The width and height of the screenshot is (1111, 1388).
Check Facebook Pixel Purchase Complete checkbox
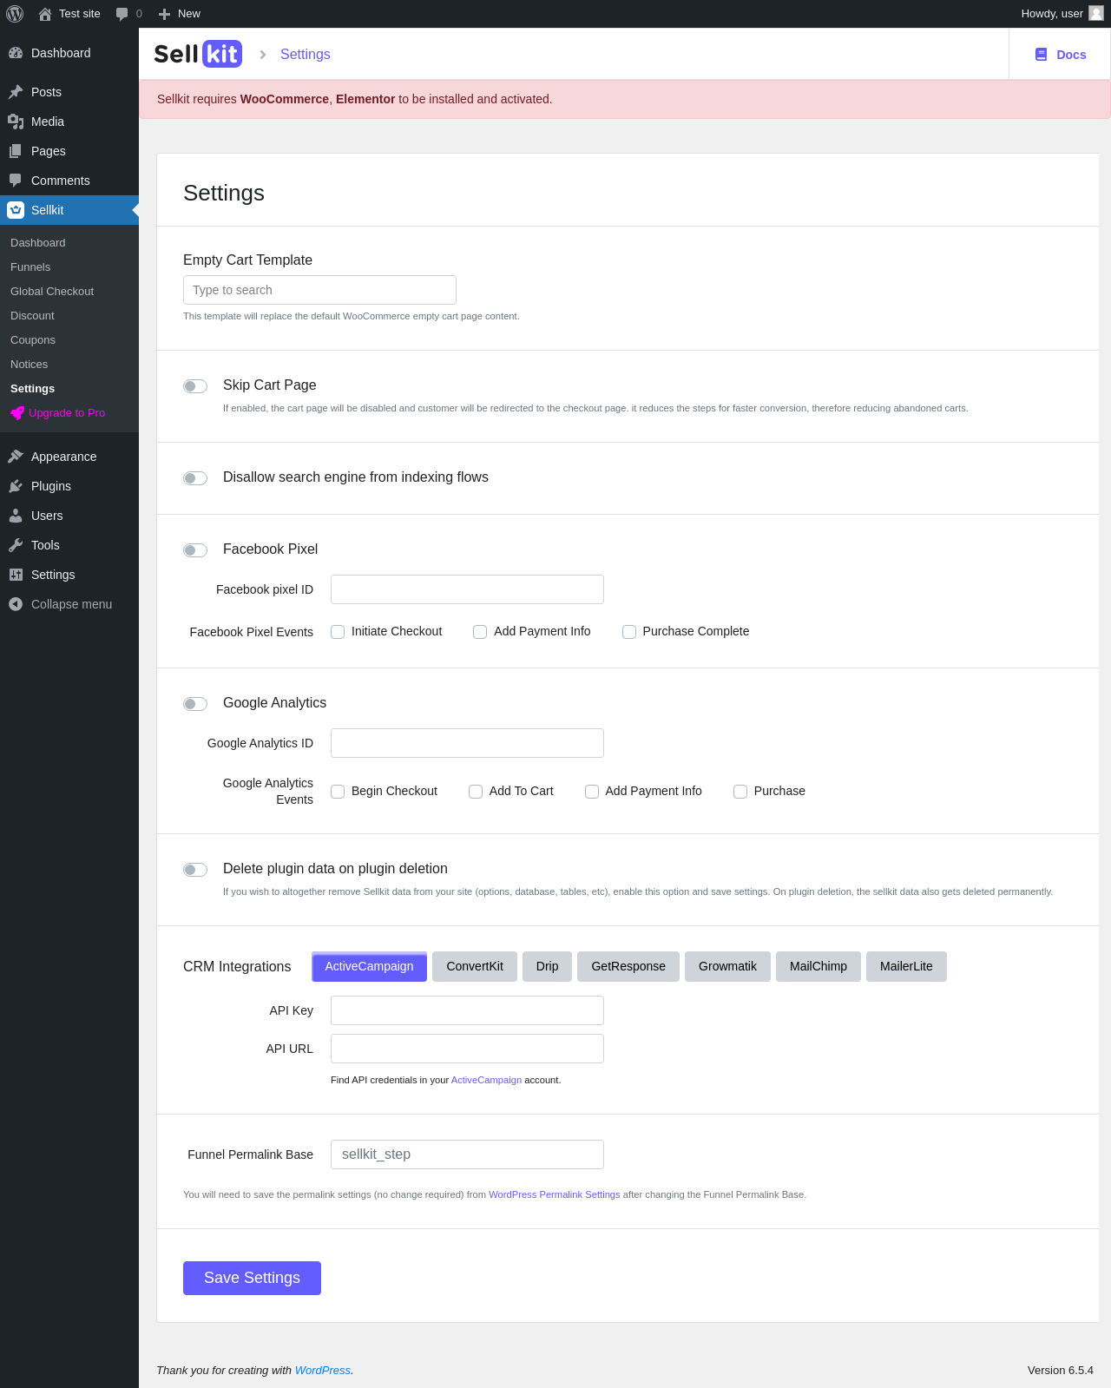[629, 632]
